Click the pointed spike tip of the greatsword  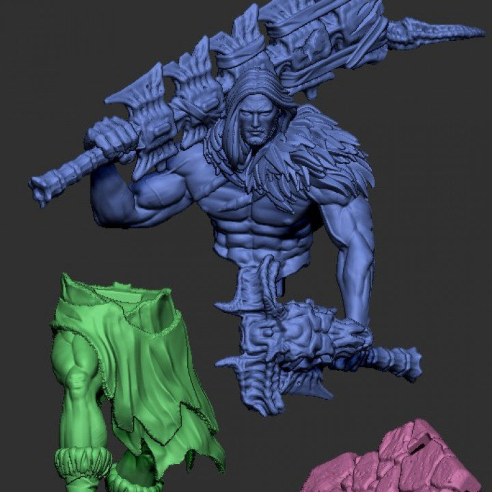pyautogui.click(x=471, y=30)
